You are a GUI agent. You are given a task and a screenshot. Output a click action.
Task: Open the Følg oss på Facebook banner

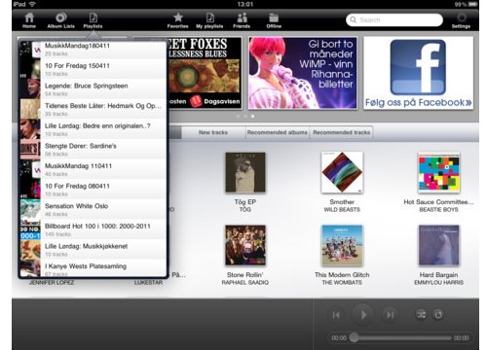coord(418,73)
